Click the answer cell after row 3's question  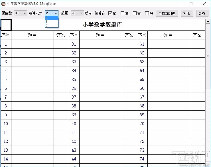61,62
